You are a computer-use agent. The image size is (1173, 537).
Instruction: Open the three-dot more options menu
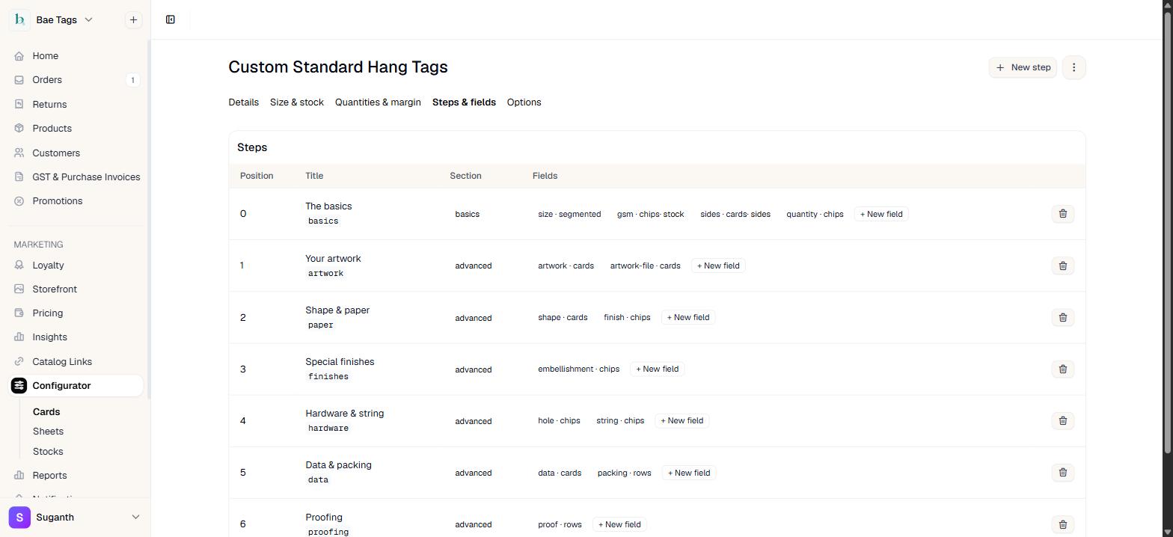1074,67
